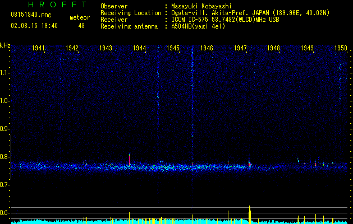
Task: Click the 1.1 kHz axis label
Action: point(4,73)
